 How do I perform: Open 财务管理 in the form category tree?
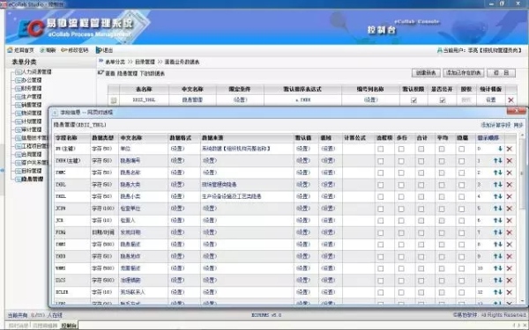tap(32, 88)
